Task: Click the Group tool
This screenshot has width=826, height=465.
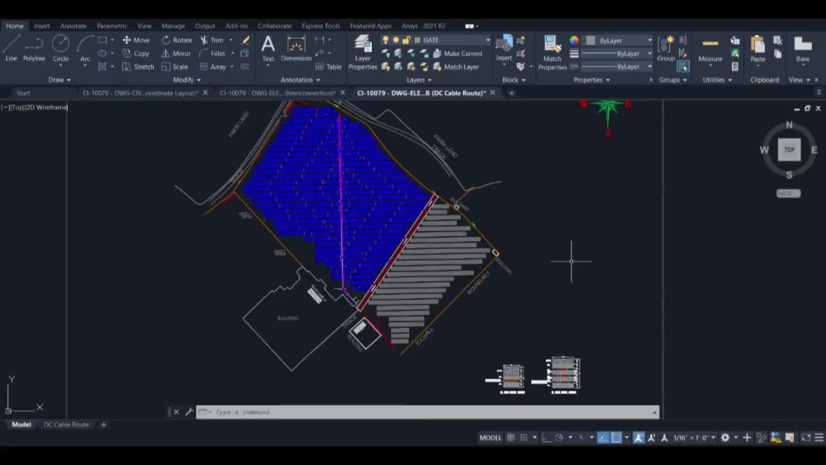Action: coord(666,49)
